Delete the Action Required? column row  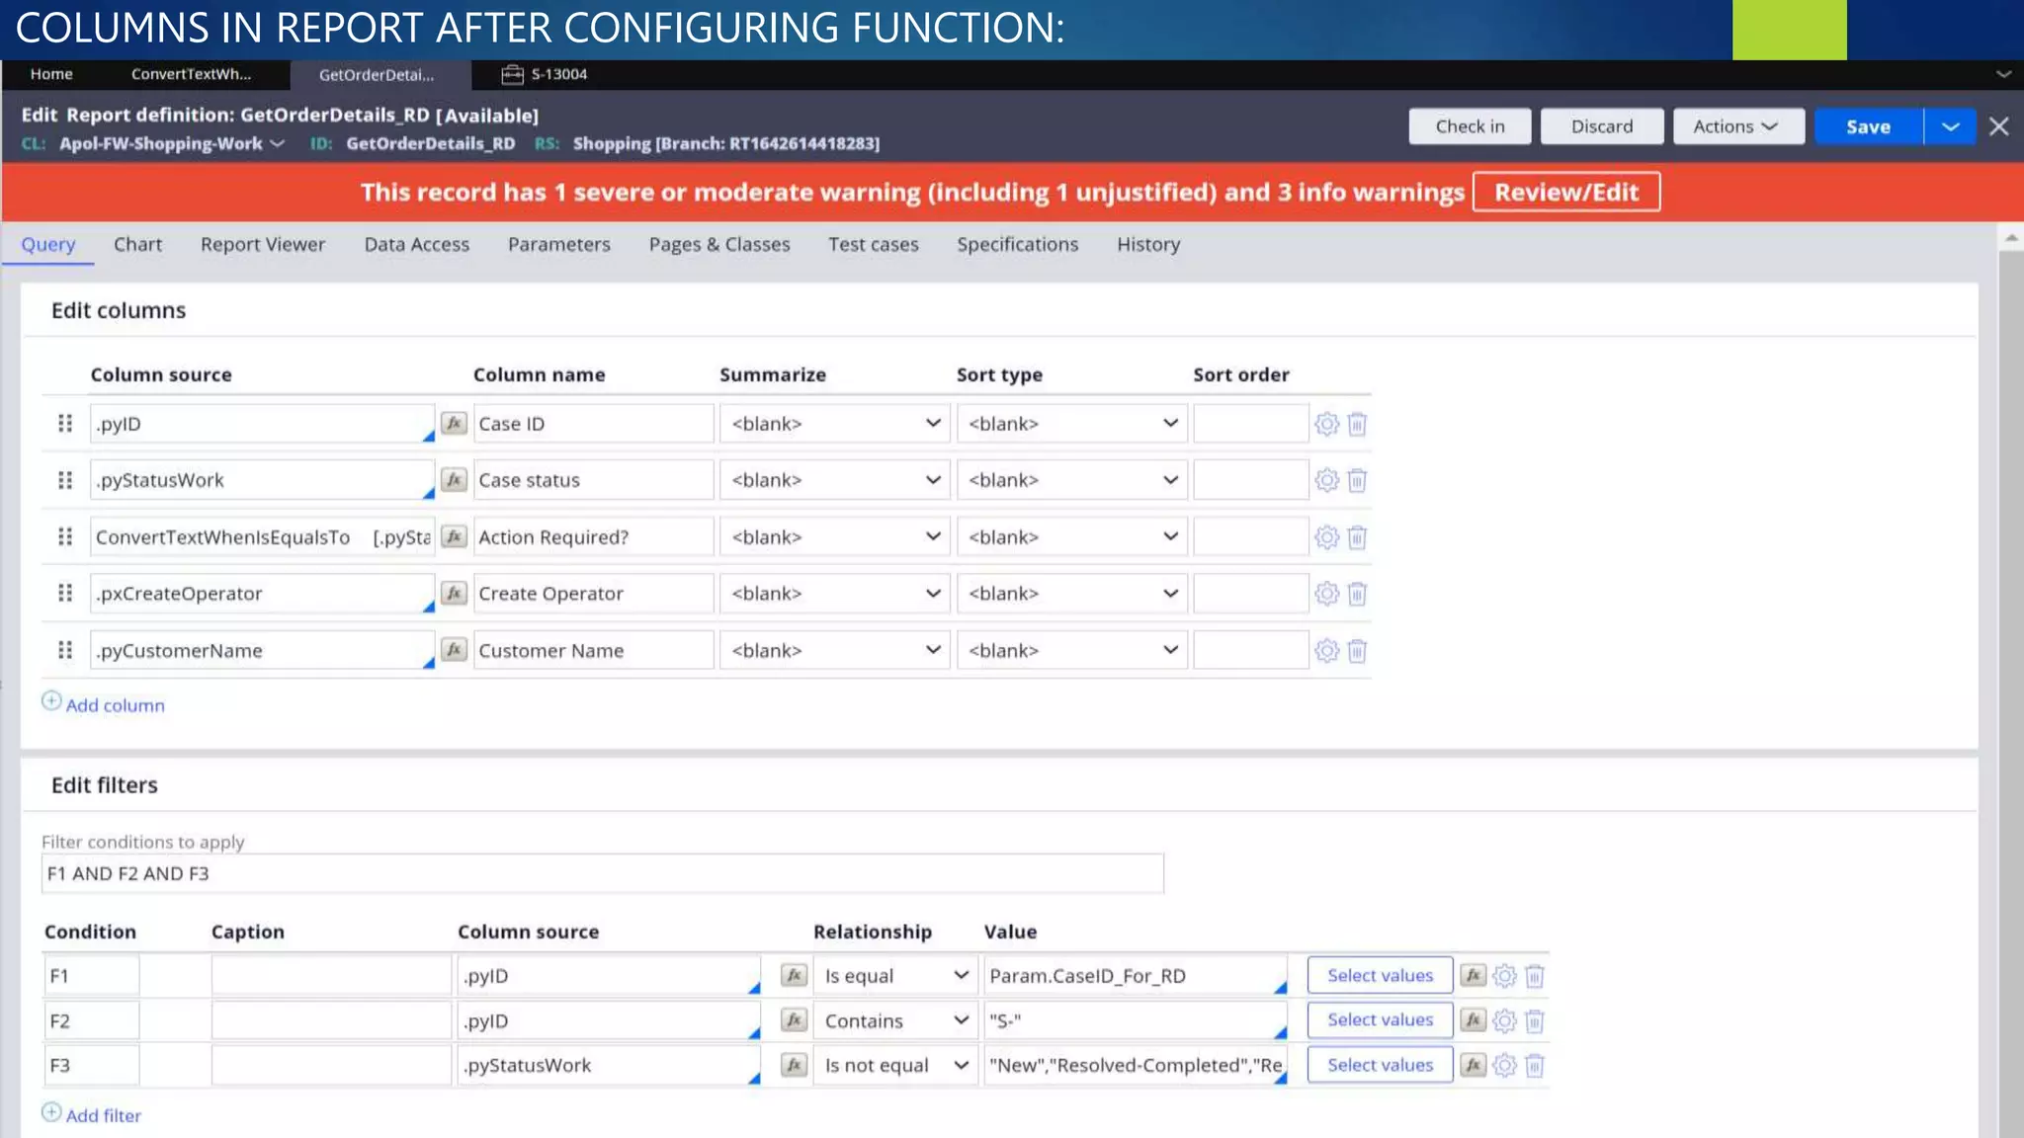pos(1357,537)
